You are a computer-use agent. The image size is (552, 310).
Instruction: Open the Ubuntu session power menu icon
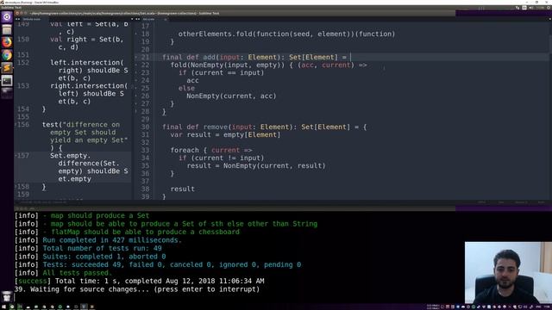tap(549, 8)
